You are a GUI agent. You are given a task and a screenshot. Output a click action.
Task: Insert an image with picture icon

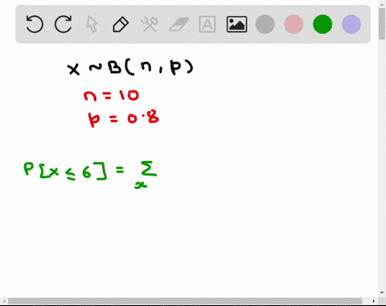(236, 24)
